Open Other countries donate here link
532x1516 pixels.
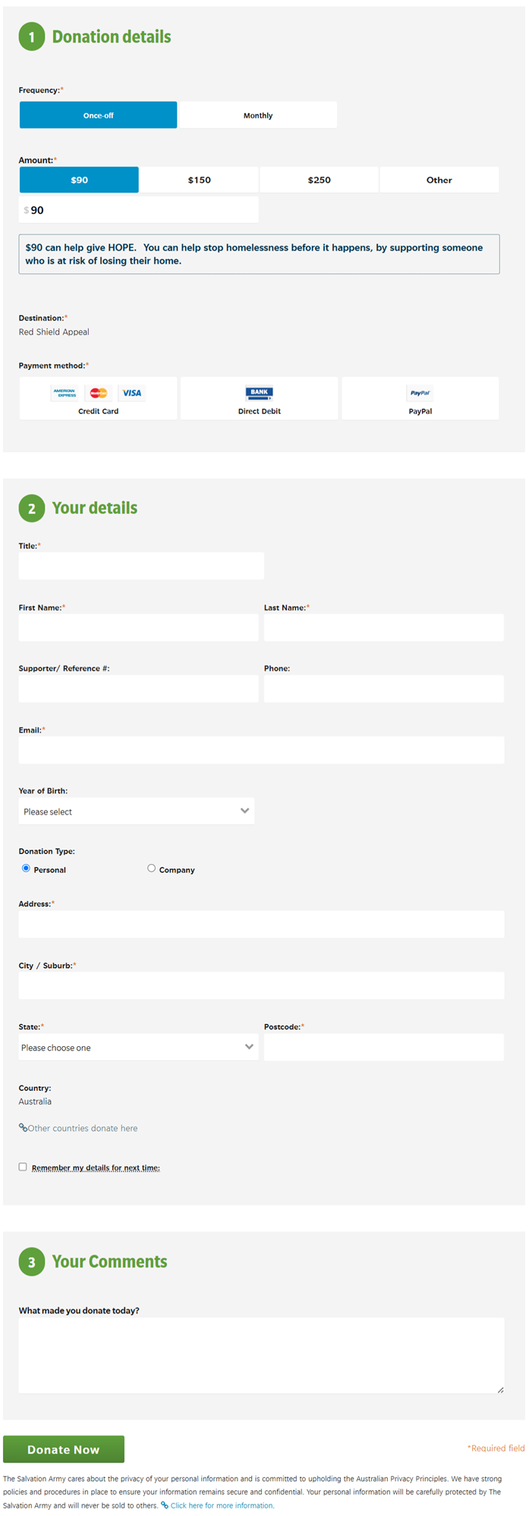83,1128
